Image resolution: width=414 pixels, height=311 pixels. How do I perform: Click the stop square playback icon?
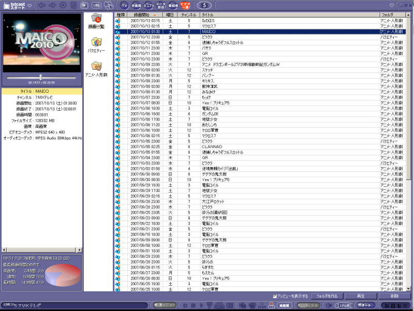185,306
